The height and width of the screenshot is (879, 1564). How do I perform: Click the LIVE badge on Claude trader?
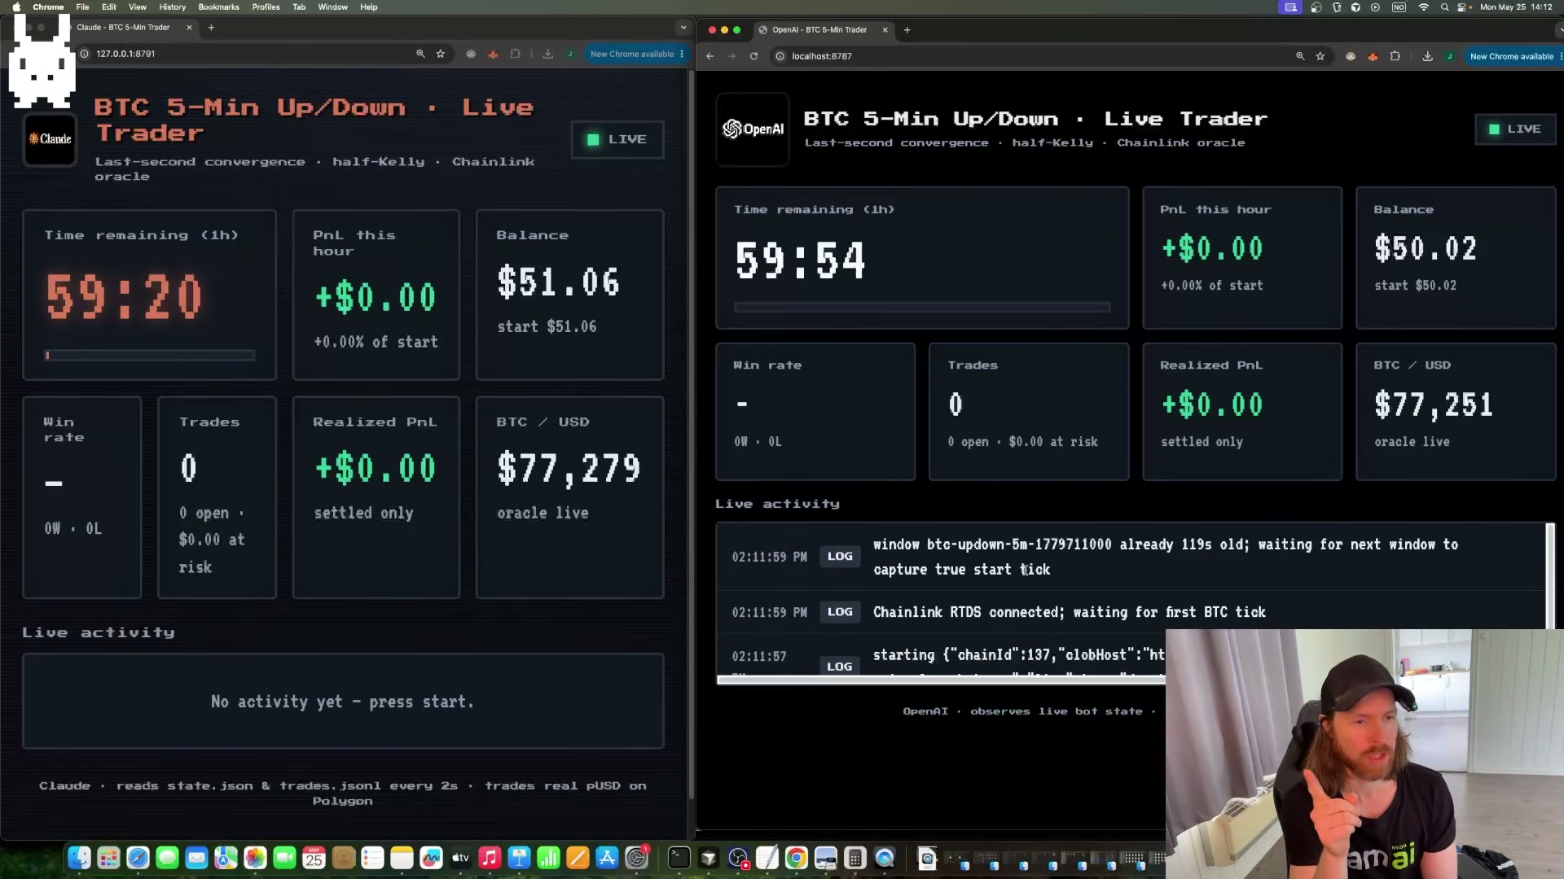click(x=617, y=139)
